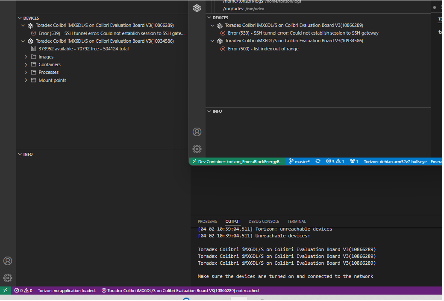Open the Torizon view in the Dev Container window activity bar

(197, 8)
